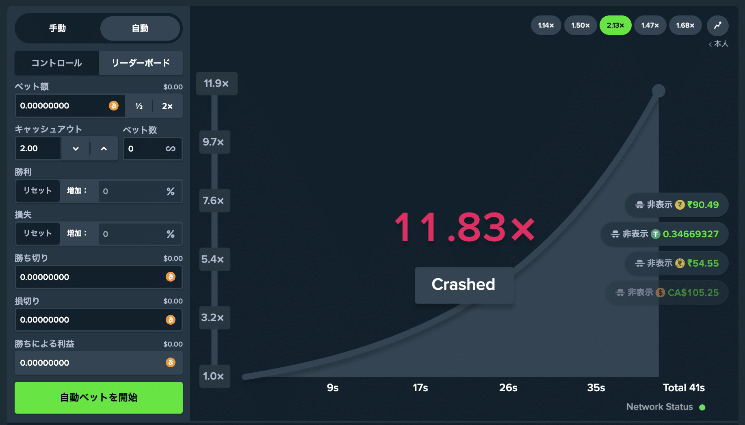
Task: Click 増加 option in the 勝利 row
Action: coord(77,191)
